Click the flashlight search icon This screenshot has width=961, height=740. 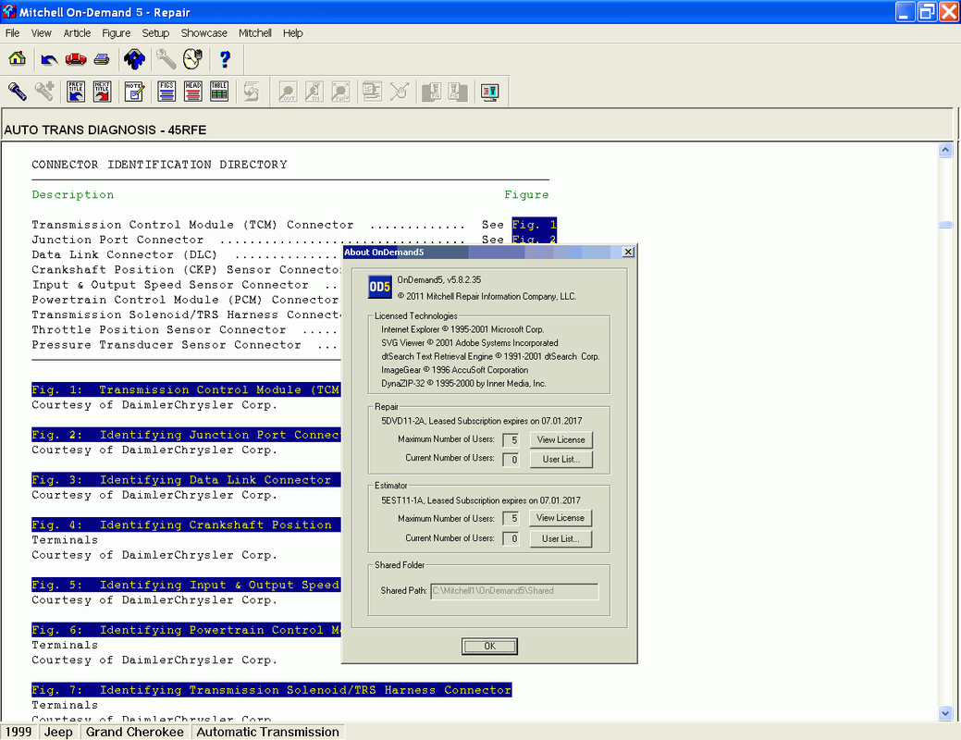(x=18, y=92)
